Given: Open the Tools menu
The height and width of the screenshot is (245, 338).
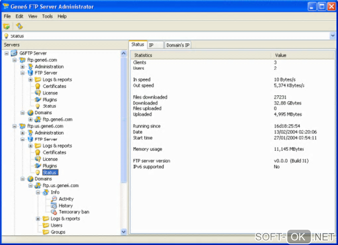Looking at the screenshot, I should click(x=47, y=16).
